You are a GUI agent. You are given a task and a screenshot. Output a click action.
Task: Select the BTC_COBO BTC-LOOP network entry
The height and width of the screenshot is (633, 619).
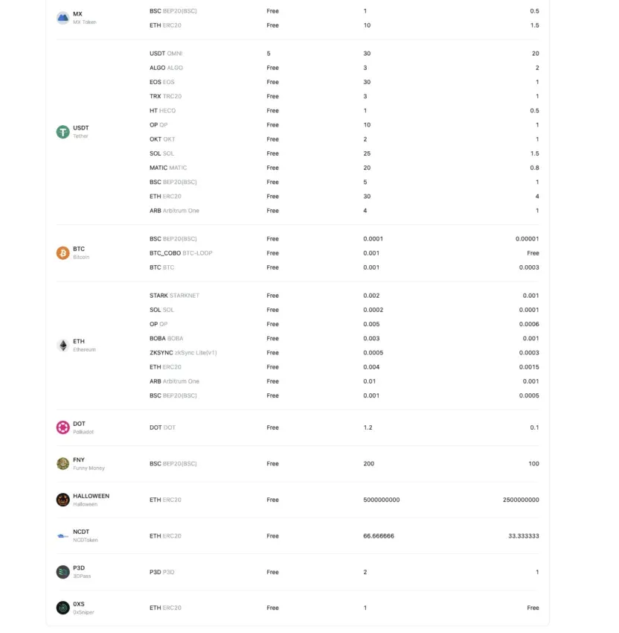click(181, 253)
